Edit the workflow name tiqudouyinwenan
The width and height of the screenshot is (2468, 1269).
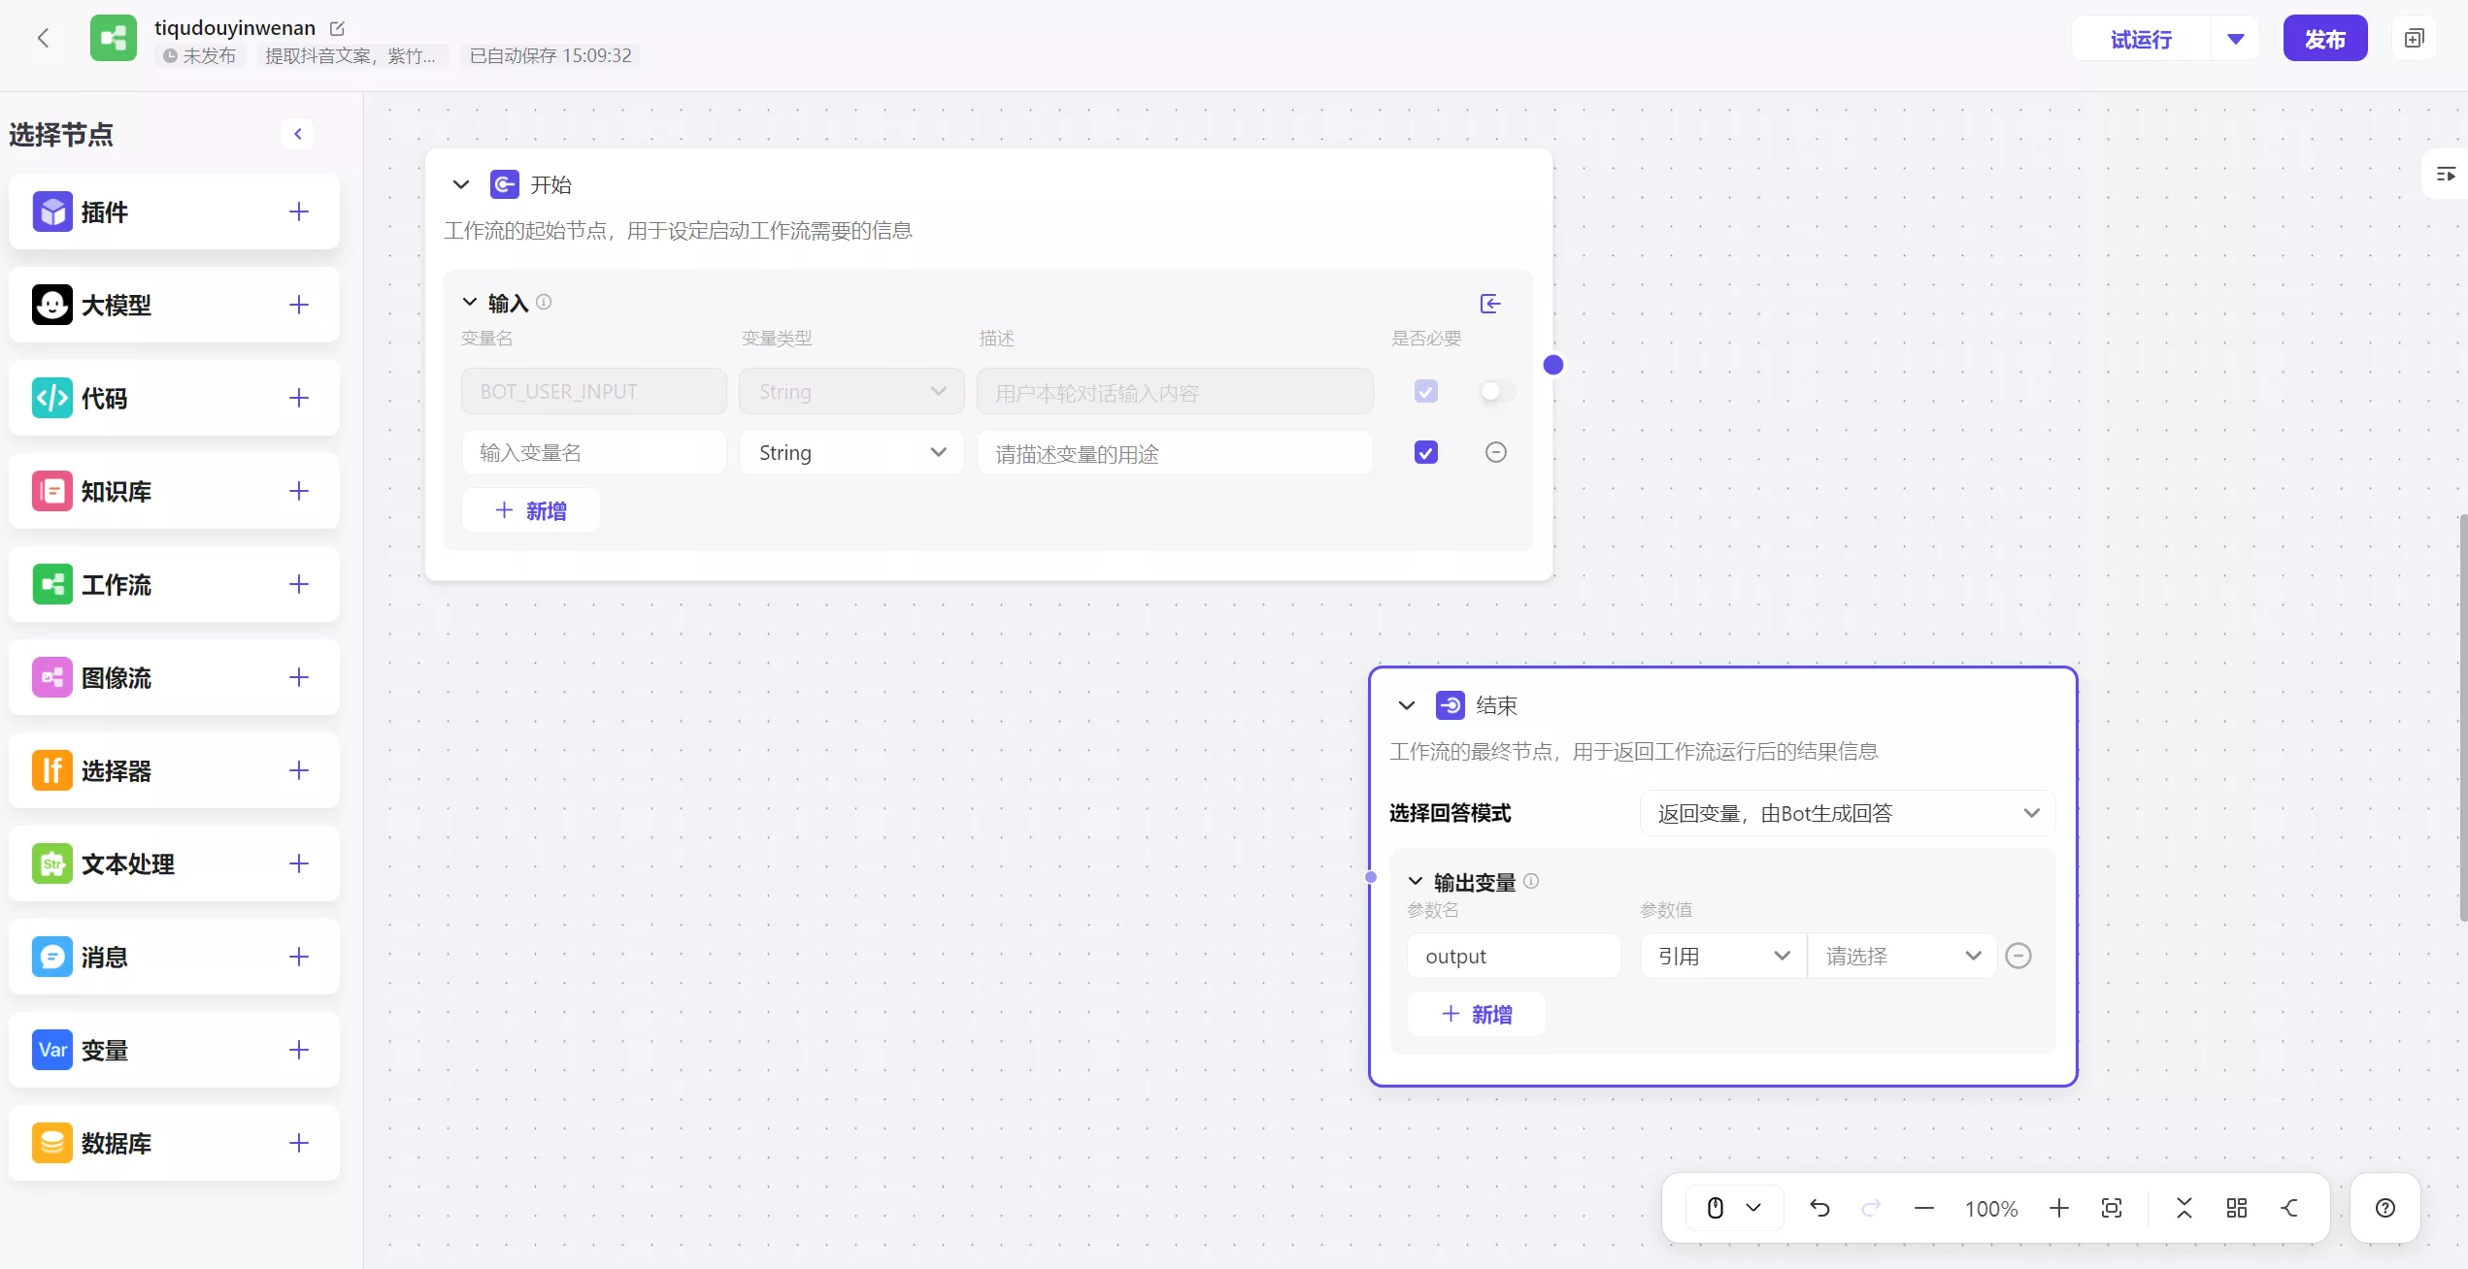tap(337, 28)
